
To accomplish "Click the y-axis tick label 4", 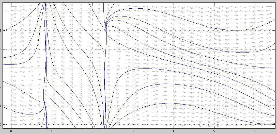I will pyautogui.click(x=1, y=49).
